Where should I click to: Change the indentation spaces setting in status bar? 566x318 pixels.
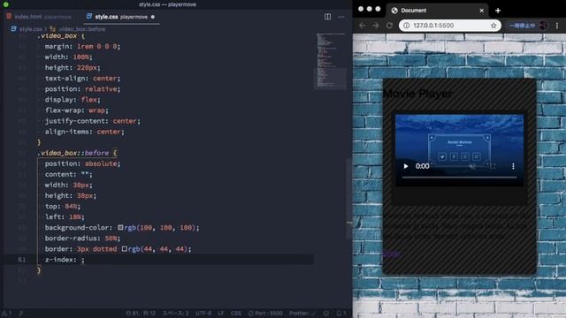175,314
